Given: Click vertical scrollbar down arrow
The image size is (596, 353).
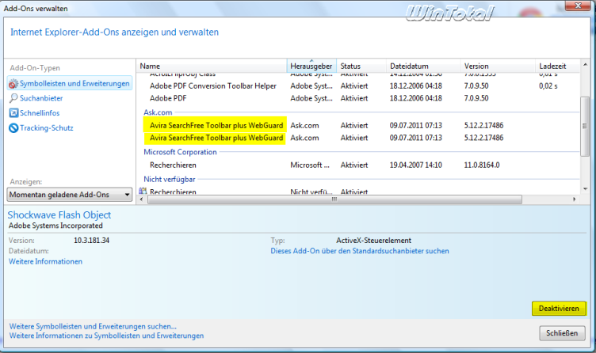Looking at the screenshot, I should click(x=585, y=188).
